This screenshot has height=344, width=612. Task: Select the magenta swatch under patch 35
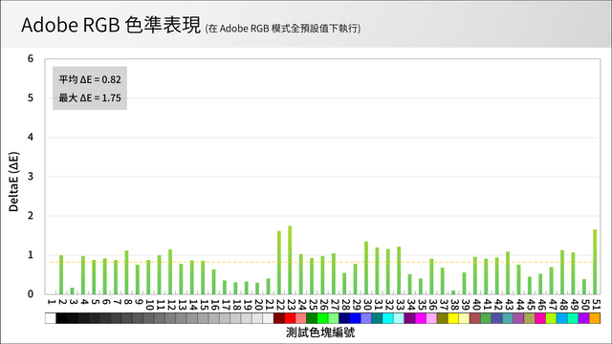point(421,318)
